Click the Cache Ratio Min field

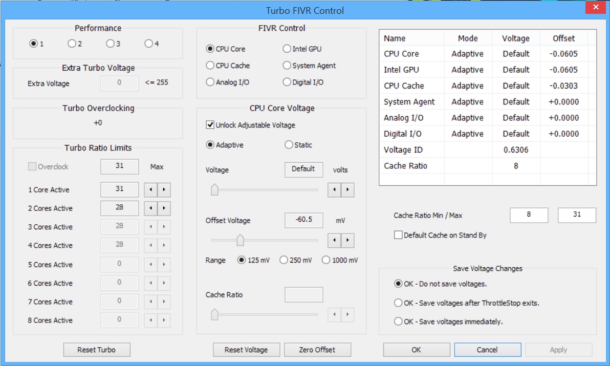(x=529, y=215)
